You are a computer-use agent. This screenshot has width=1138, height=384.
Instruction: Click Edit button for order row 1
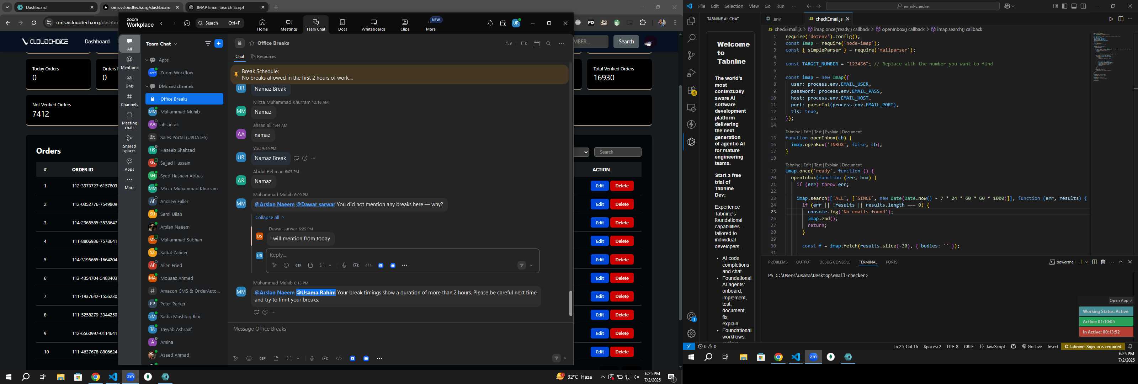(600, 186)
